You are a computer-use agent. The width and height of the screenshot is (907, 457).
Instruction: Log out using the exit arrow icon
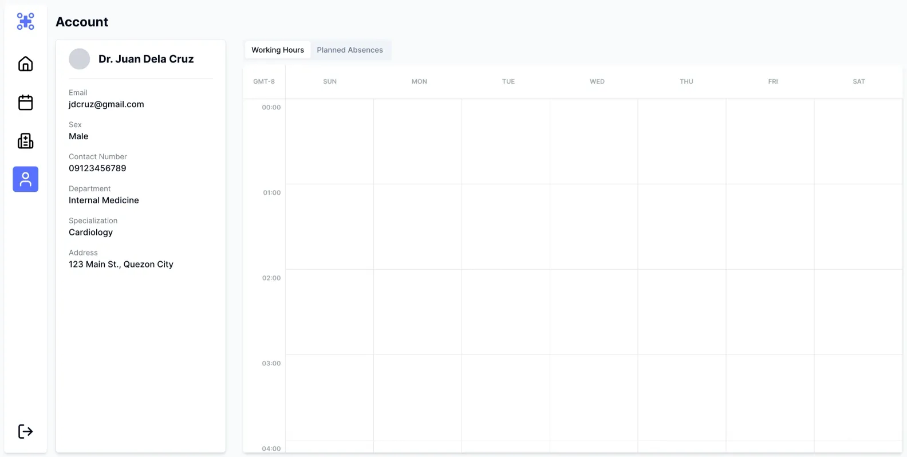point(25,431)
